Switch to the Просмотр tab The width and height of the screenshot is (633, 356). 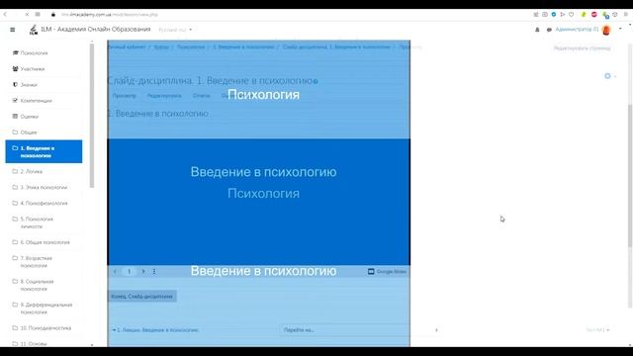click(x=124, y=96)
